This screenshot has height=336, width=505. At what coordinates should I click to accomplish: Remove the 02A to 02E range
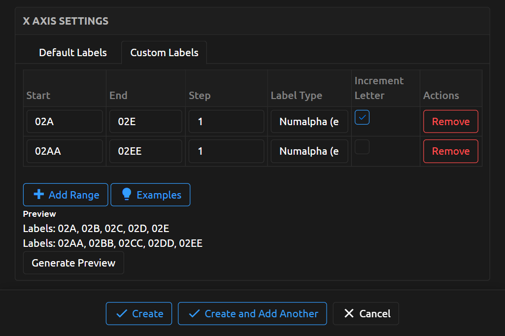450,121
